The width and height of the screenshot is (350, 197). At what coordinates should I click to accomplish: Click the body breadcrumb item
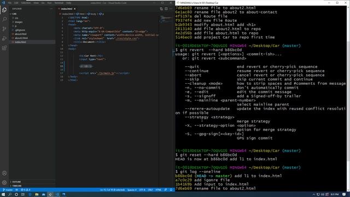point(92,14)
